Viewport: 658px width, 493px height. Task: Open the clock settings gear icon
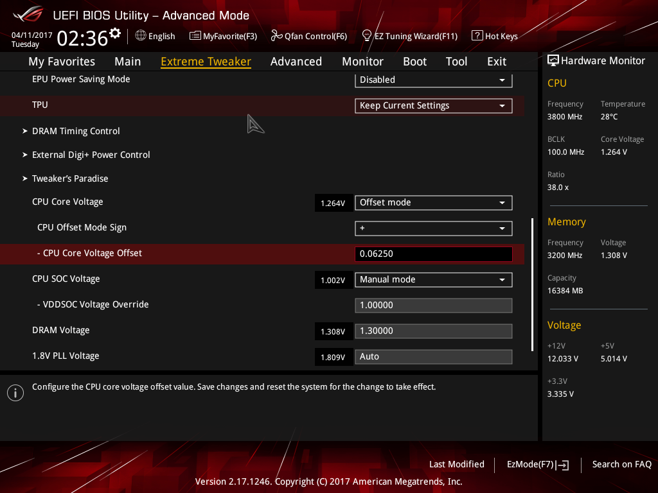[115, 33]
